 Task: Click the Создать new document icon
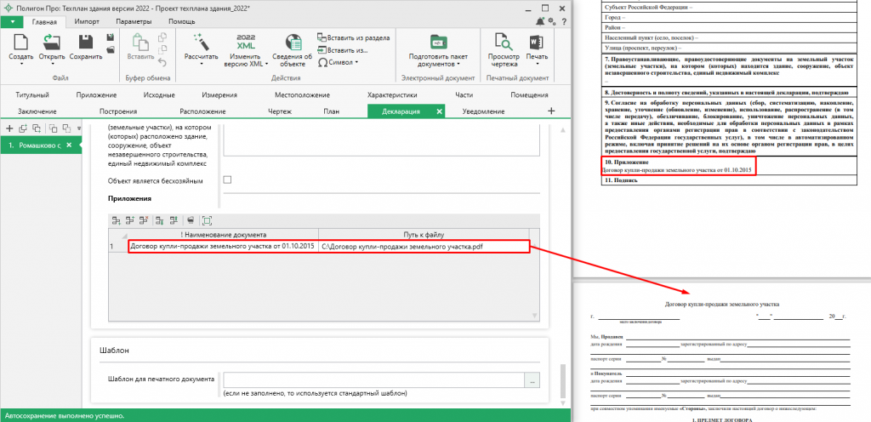point(20,43)
